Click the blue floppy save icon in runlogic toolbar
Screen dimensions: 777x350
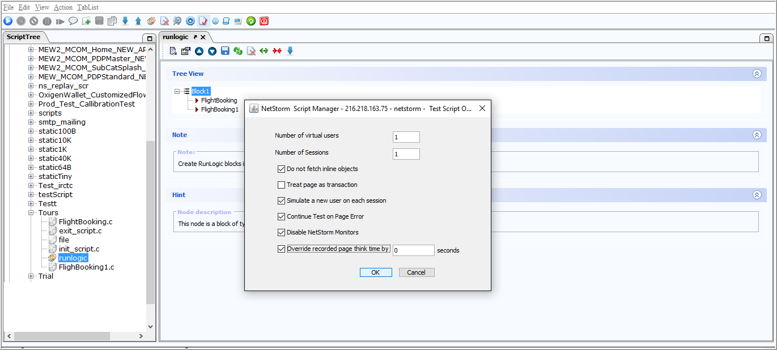[x=225, y=51]
